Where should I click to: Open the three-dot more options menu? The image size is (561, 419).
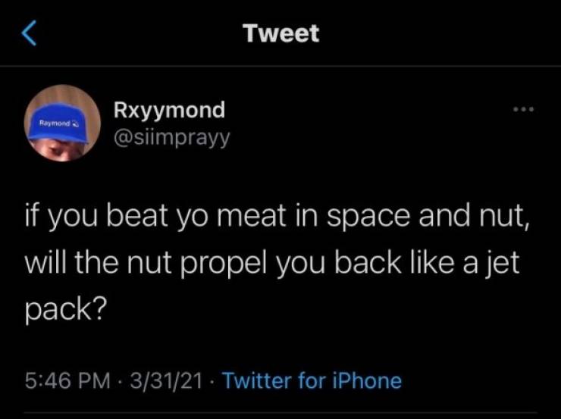tap(524, 111)
